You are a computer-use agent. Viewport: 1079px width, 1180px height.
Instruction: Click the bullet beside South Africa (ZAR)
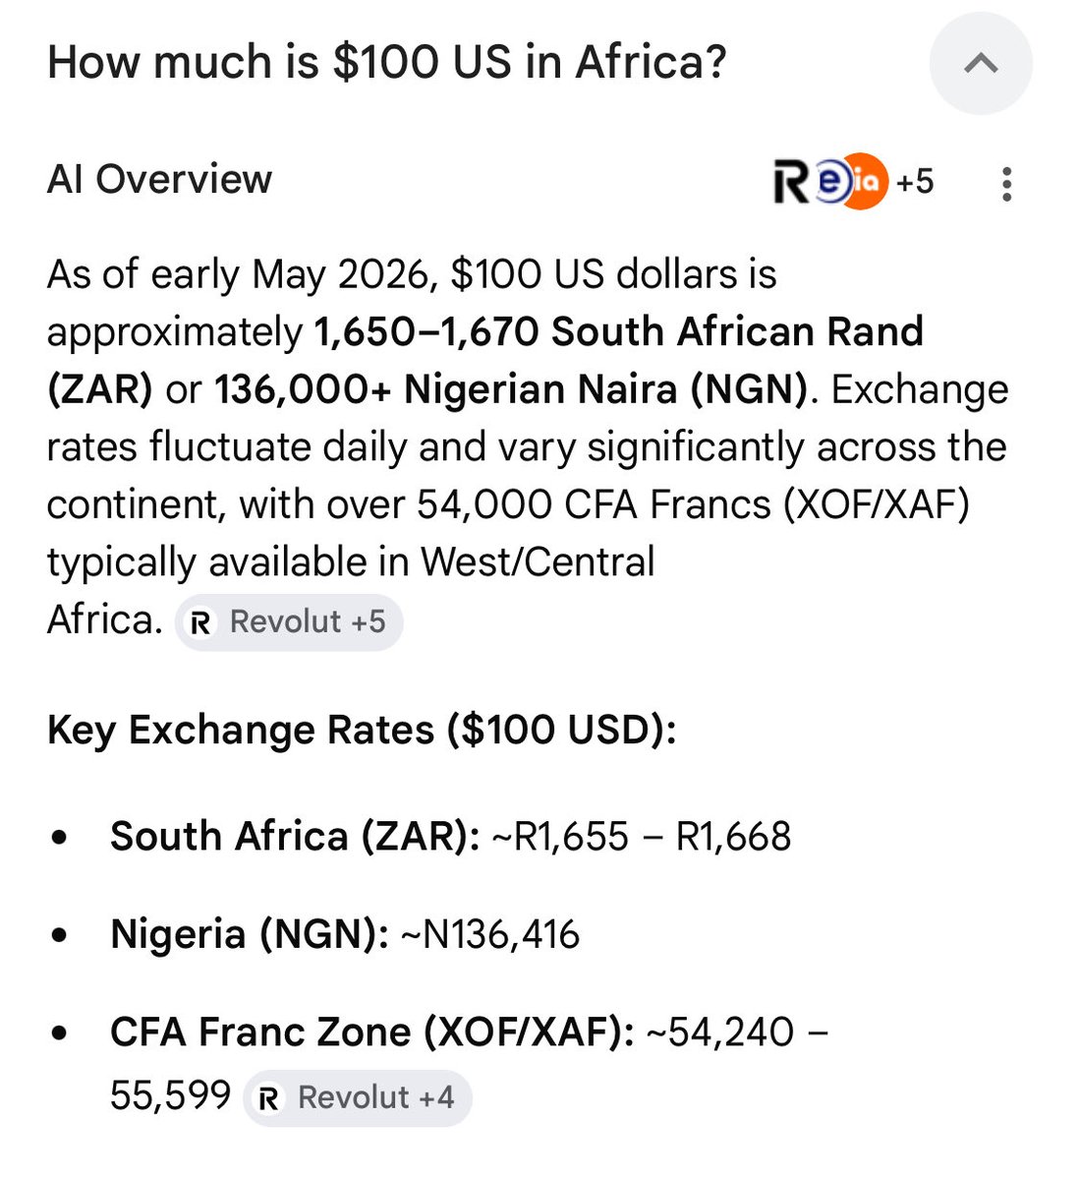coord(61,838)
